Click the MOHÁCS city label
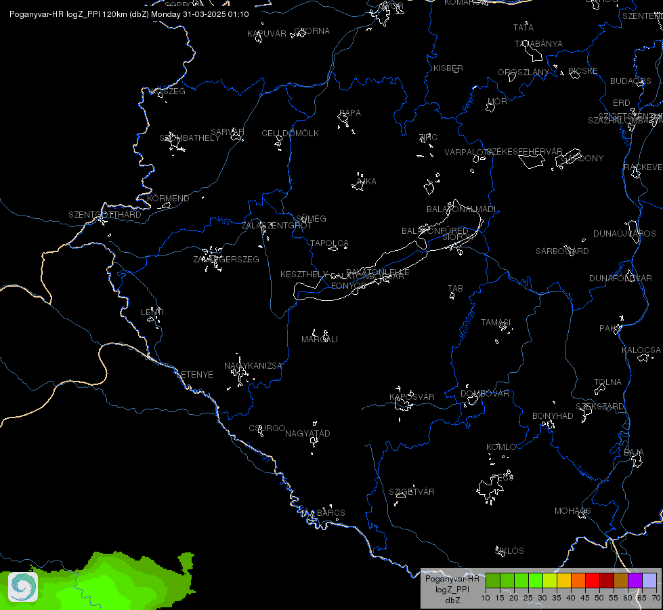Image resolution: width=663 pixels, height=610 pixels. [x=572, y=511]
